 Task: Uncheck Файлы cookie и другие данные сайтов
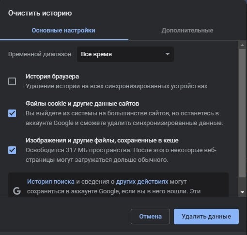(x=12, y=113)
